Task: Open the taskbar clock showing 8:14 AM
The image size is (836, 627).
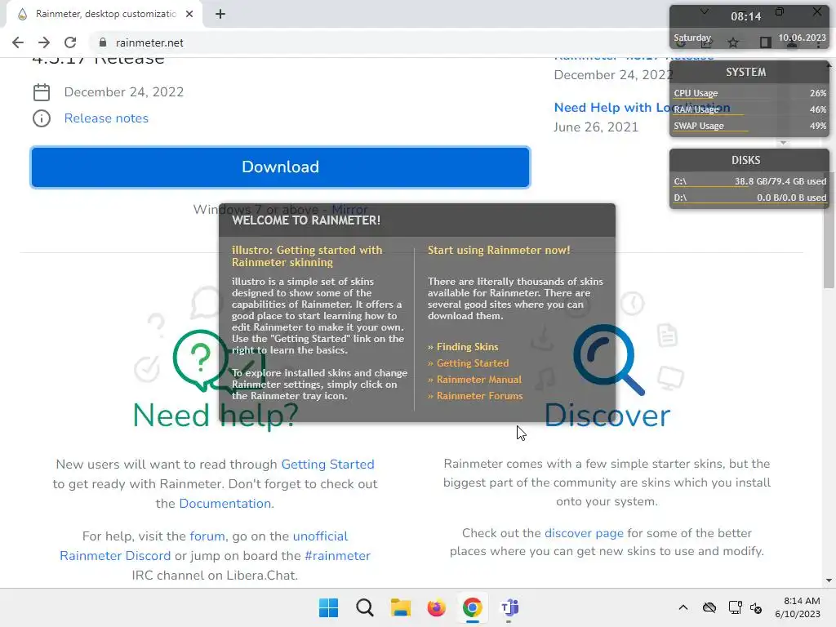Action: 798,607
